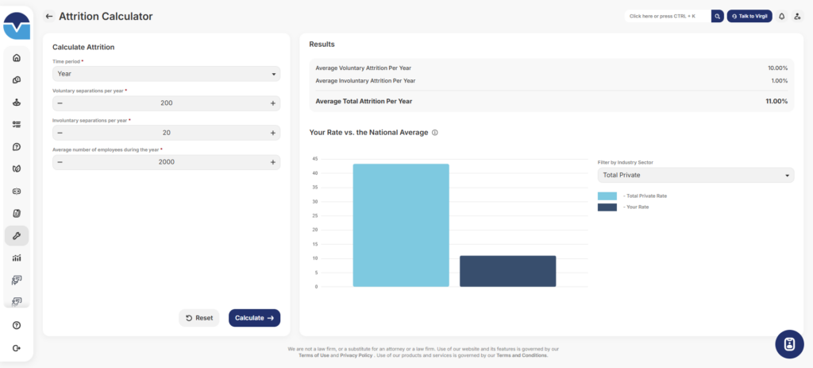The height and width of the screenshot is (368, 813).
Task: Click the wrench tools icon in sidebar
Action: pyautogui.click(x=17, y=236)
